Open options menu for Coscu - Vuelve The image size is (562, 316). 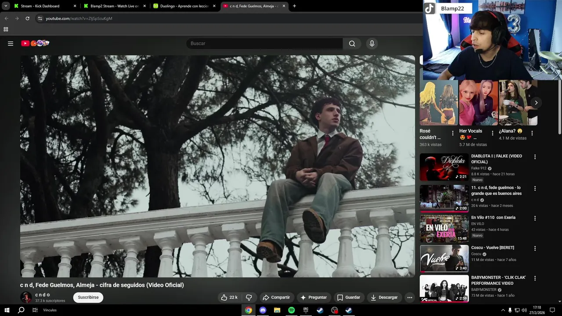click(535, 248)
